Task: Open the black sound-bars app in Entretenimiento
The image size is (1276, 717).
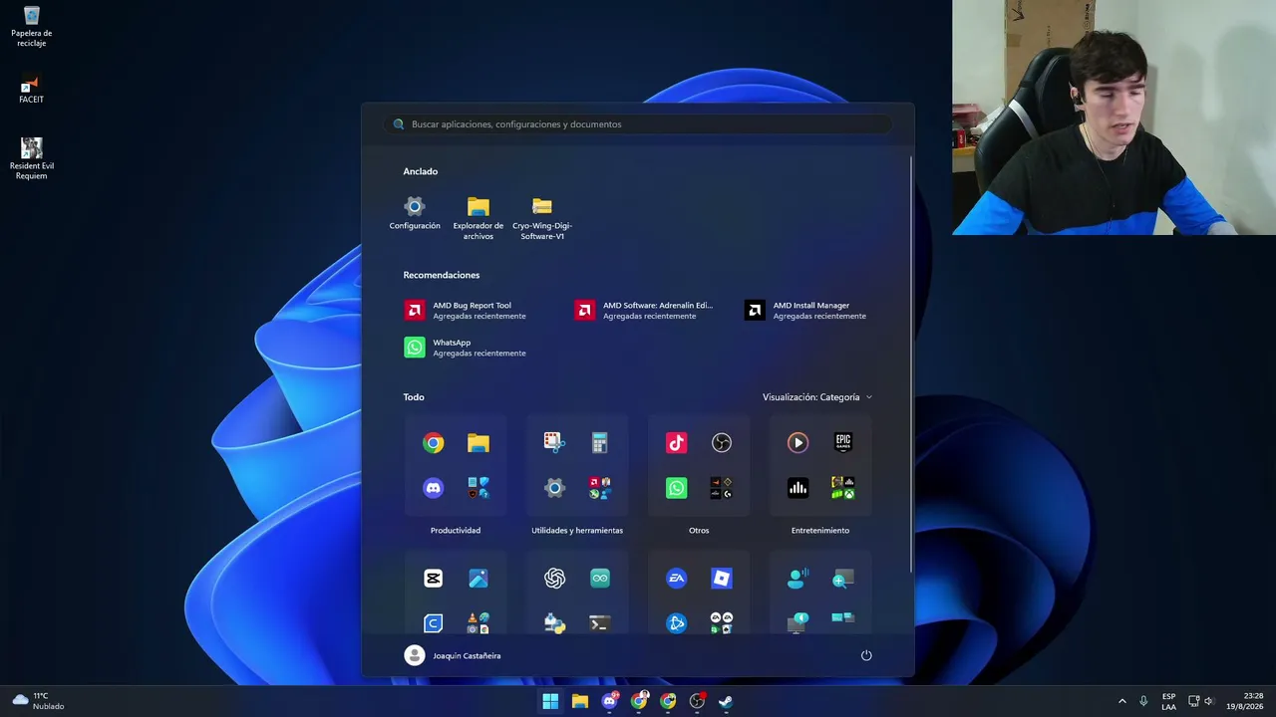Action: (x=797, y=488)
